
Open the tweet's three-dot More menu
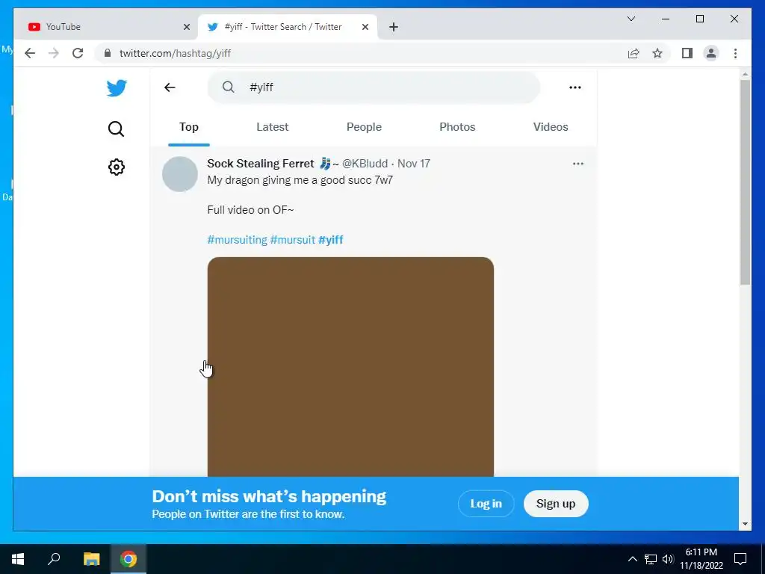[x=578, y=164]
